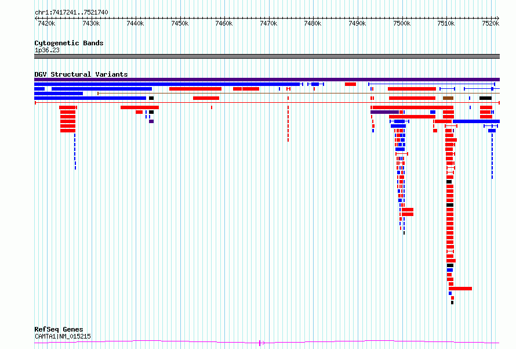
Task: Select the full-width purple variant bar
Action: [267, 80]
